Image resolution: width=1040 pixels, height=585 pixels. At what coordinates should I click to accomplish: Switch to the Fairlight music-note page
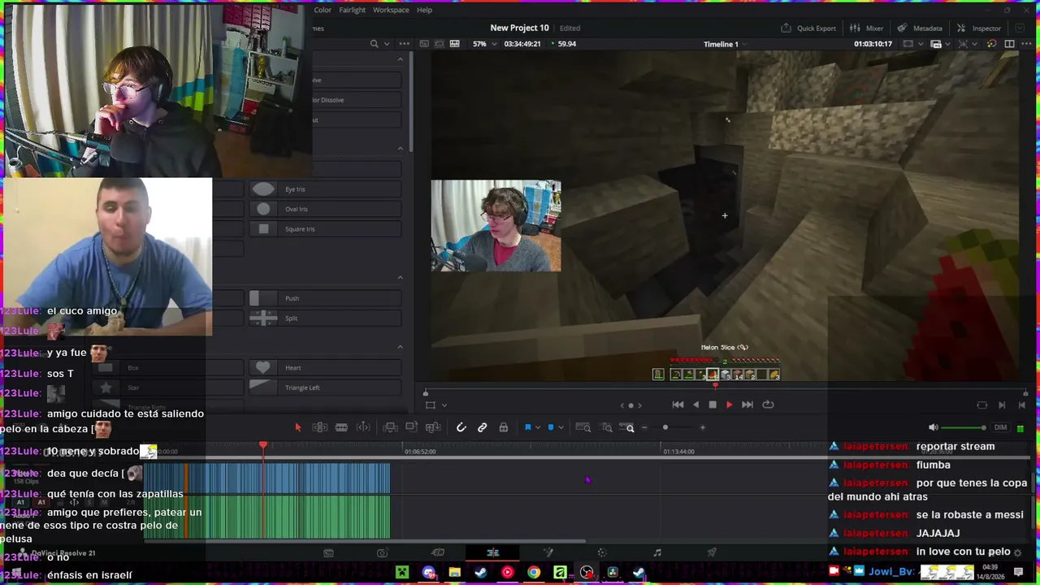point(657,552)
